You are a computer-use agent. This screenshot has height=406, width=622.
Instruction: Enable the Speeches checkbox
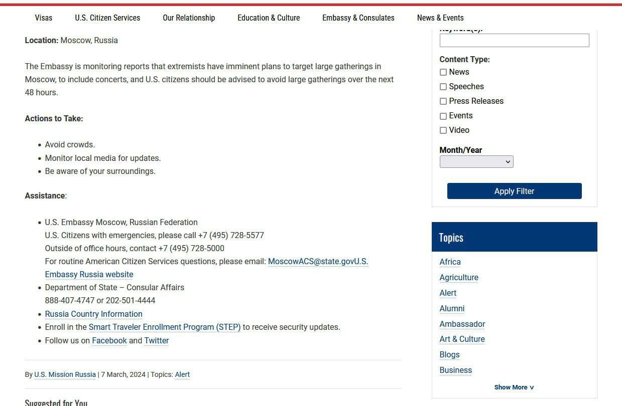pos(443,87)
